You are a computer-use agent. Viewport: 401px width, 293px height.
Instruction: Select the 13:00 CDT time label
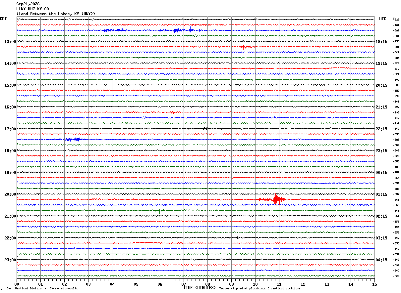tap(10, 42)
